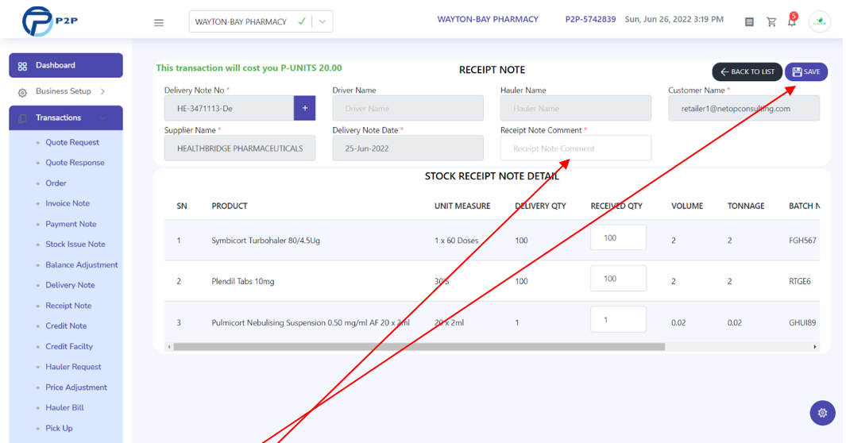Click the Supplier Name field
The height and width of the screenshot is (443, 846).
(x=240, y=148)
